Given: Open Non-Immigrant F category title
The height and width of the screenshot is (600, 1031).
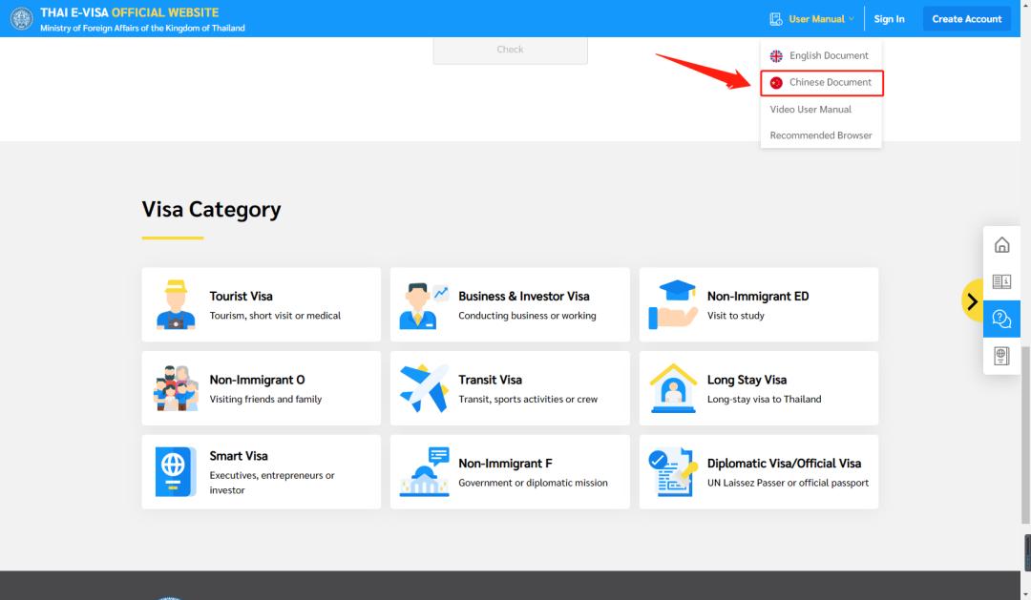Looking at the screenshot, I should click(x=505, y=464).
